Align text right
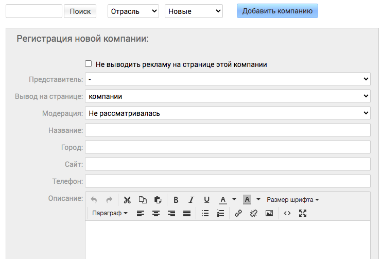Viewport: 382px width, 259px height. pos(171,214)
